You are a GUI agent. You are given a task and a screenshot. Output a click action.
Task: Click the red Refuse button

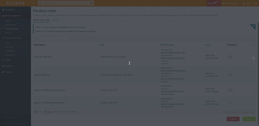233,119
